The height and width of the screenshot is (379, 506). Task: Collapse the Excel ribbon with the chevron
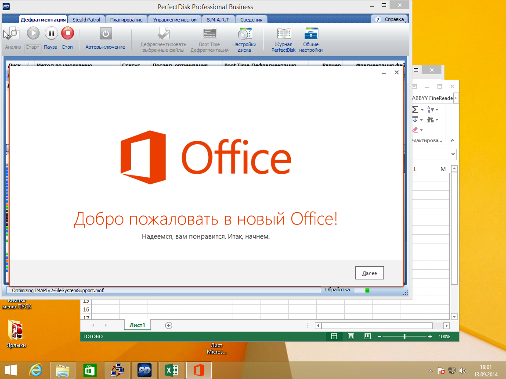[452, 140]
